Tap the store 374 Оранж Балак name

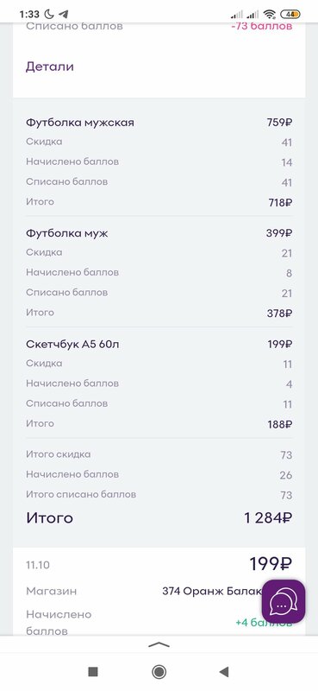(212, 591)
